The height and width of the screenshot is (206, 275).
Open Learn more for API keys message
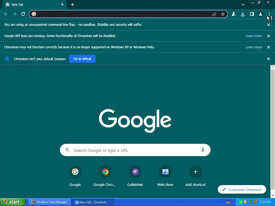tap(254, 36)
